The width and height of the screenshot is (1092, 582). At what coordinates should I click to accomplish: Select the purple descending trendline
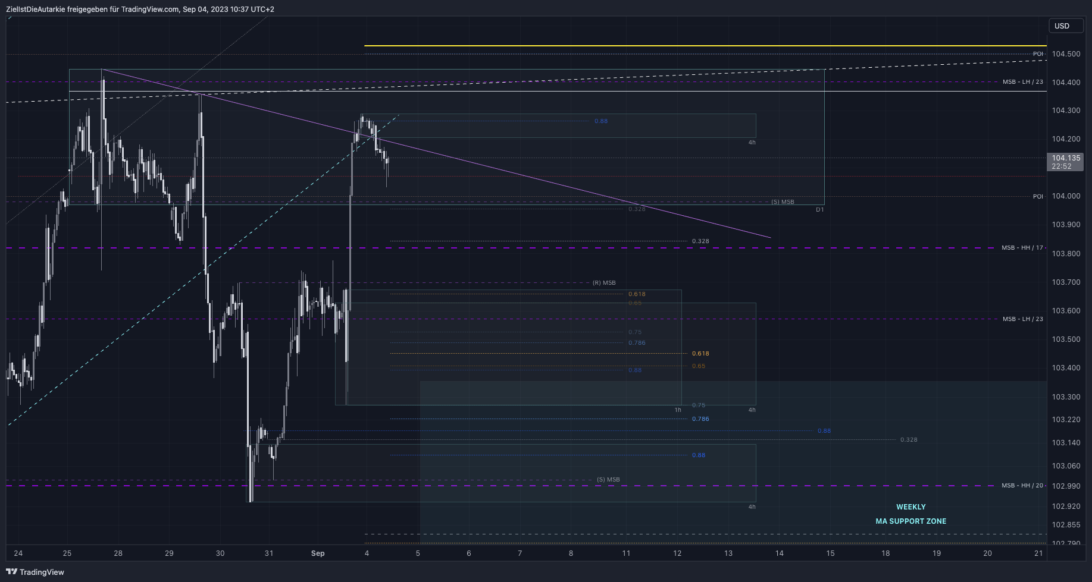436,153
